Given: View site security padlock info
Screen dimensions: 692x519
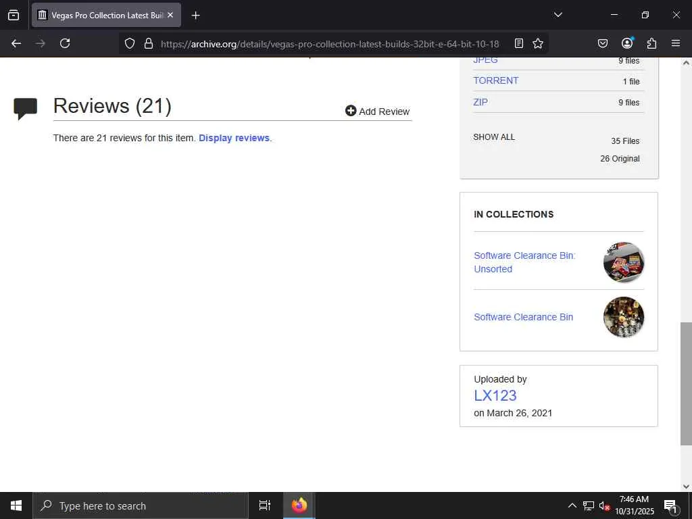Looking at the screenshot, I should 149,43.
